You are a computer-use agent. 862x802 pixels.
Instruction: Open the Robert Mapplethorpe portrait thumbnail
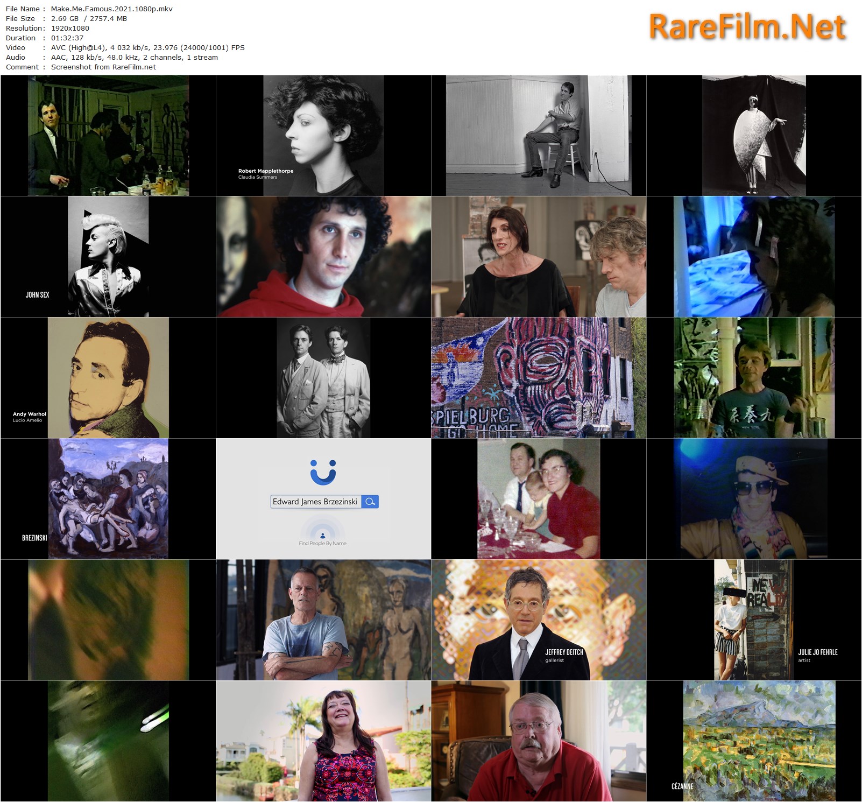tap(323, 135)
